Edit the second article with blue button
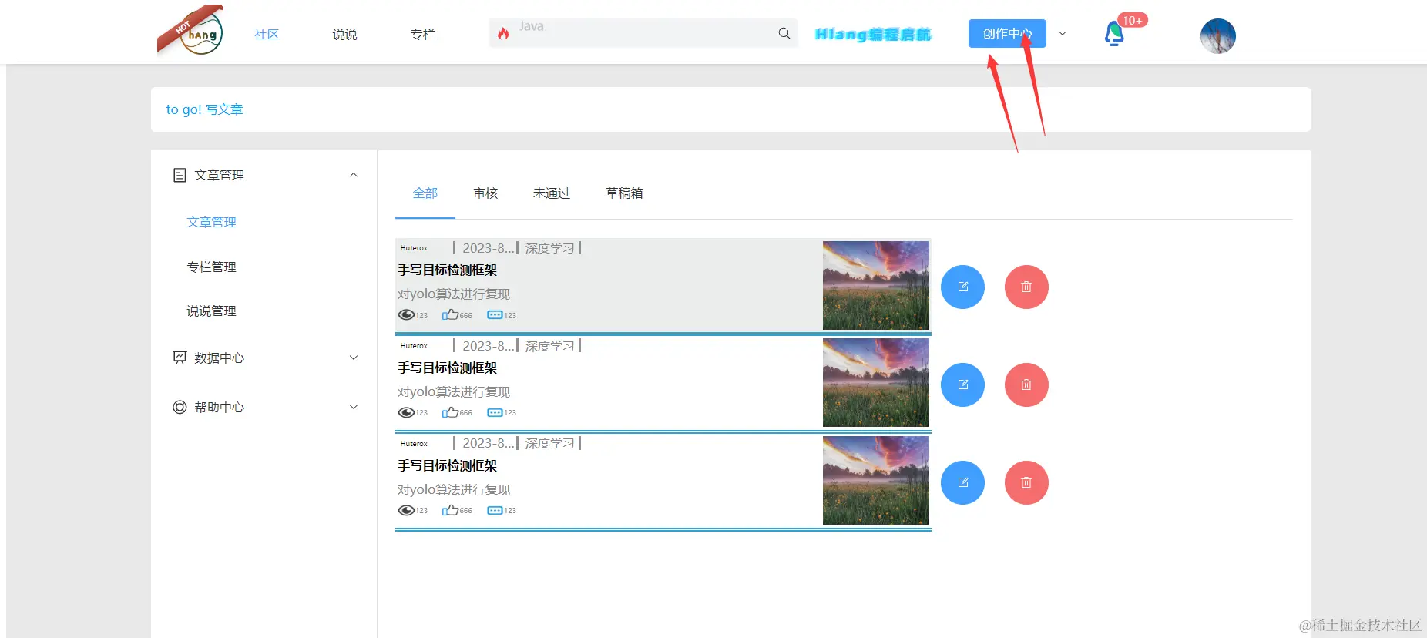Screen dimensions: 1427x638 pyautogui.click(x=962, y=384)
